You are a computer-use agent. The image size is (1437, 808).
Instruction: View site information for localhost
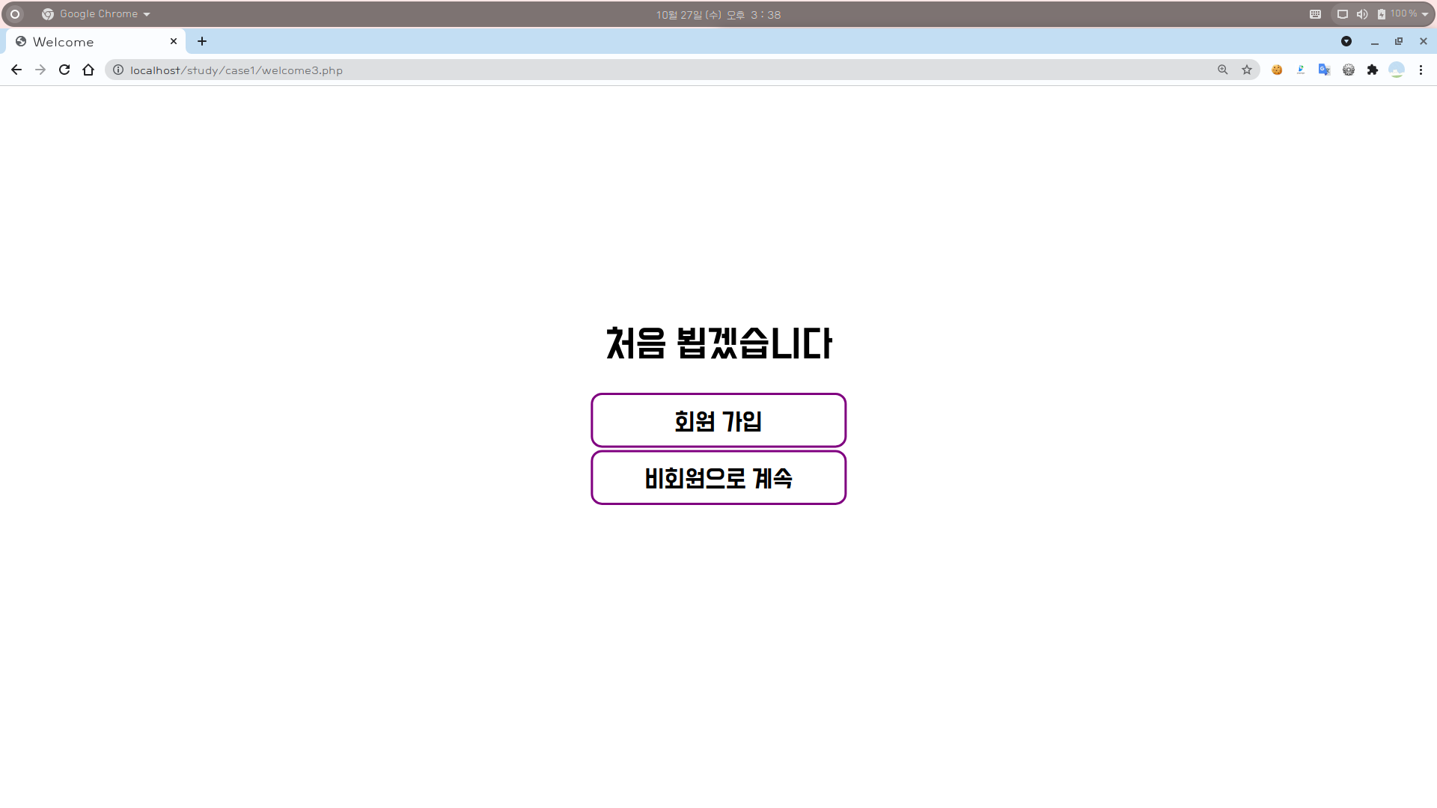click(118, 70)
